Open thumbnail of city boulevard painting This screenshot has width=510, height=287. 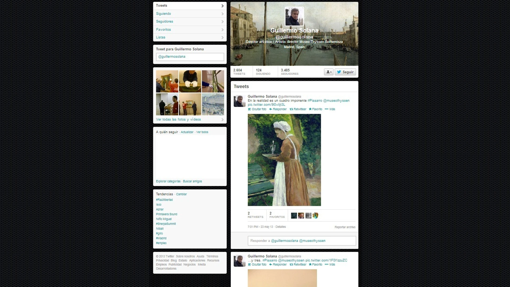pos(213,104)
